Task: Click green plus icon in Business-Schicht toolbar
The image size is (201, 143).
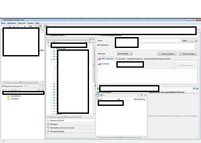Action: click(x=48, y=42)
